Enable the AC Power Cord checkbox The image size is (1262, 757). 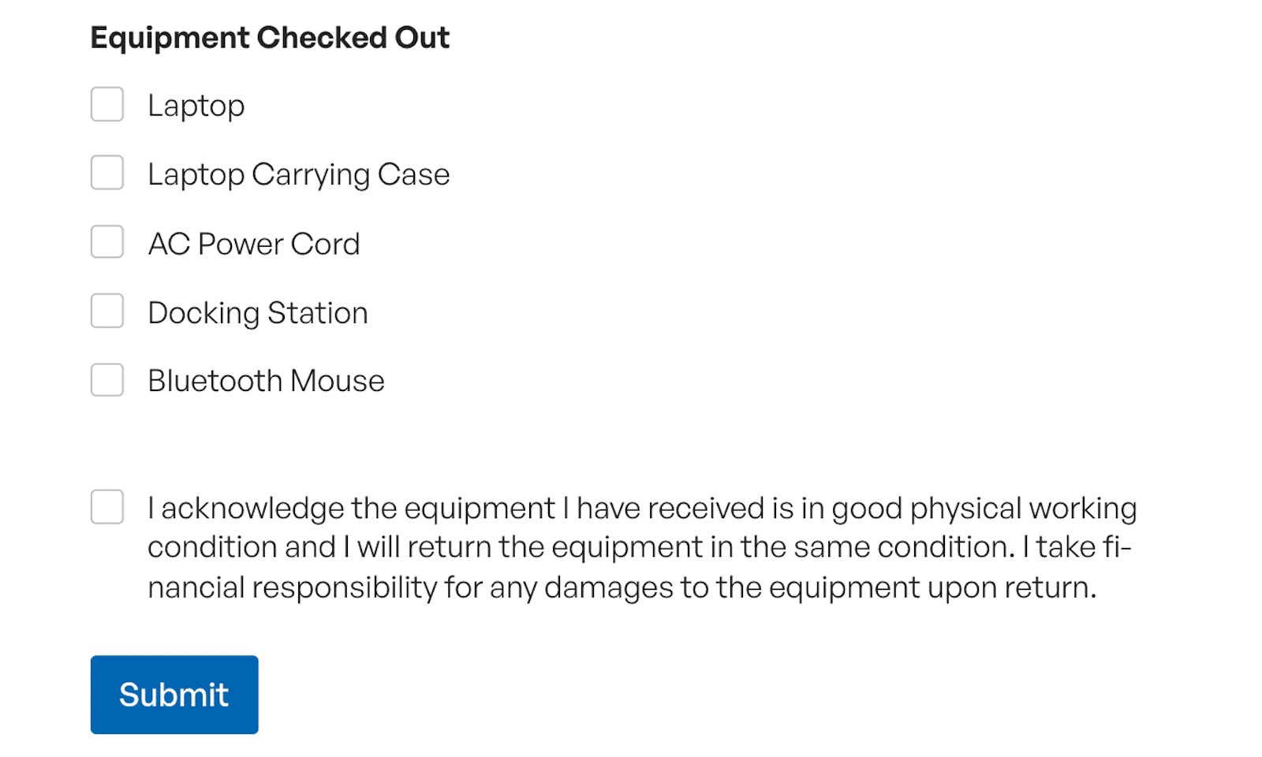[107, 242]
